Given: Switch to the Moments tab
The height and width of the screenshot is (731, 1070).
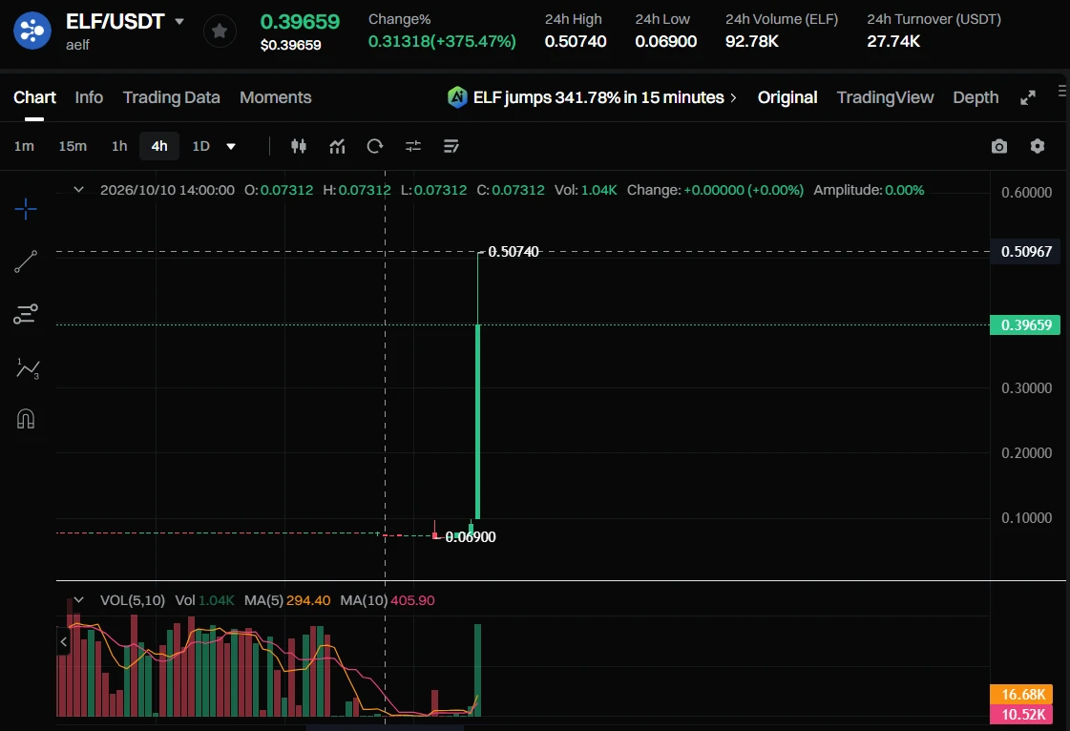Looking at the screenshot, I should [x=276, y=97].
